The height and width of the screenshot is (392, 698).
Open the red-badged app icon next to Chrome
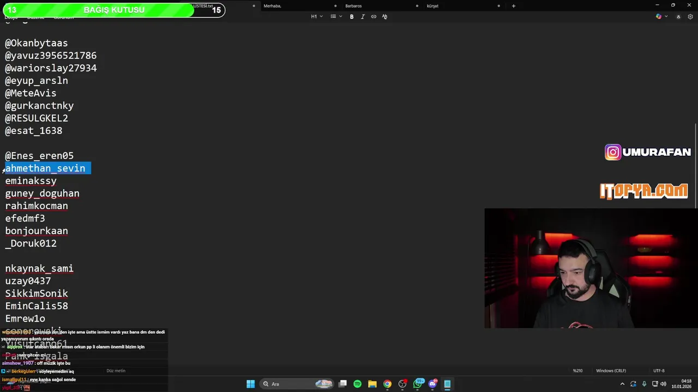click(402, 384)
